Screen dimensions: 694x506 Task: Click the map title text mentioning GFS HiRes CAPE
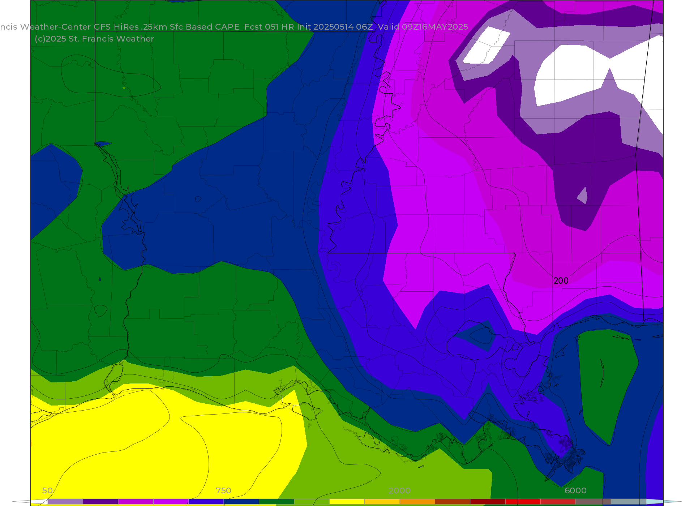coord(234,27)
